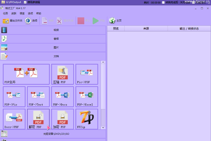The height and width of the screenshot is (141, 211).
Task: Open the PDF->Excel converter
Action: [86, 96]
